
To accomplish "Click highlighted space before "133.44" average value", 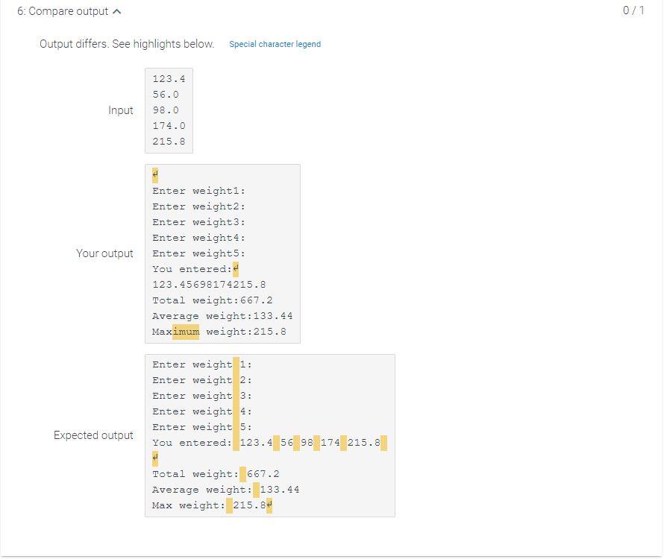I will tap(254, 490).
